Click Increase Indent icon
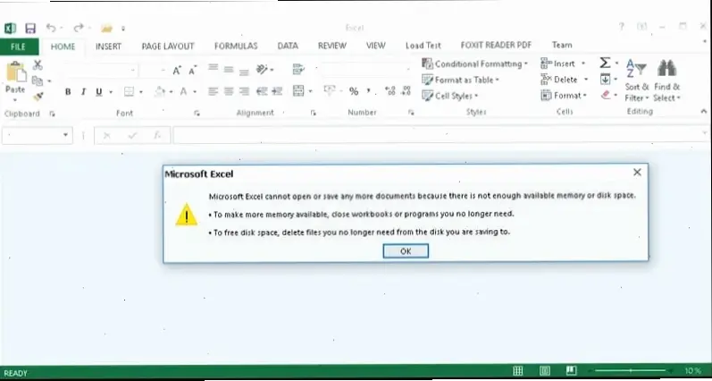Viewport: 712px width, 381px height. pos(277,91)
